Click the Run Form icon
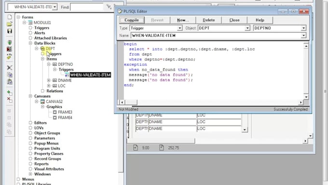The height and width of the screenshot is (185, 328). point(10,43)
